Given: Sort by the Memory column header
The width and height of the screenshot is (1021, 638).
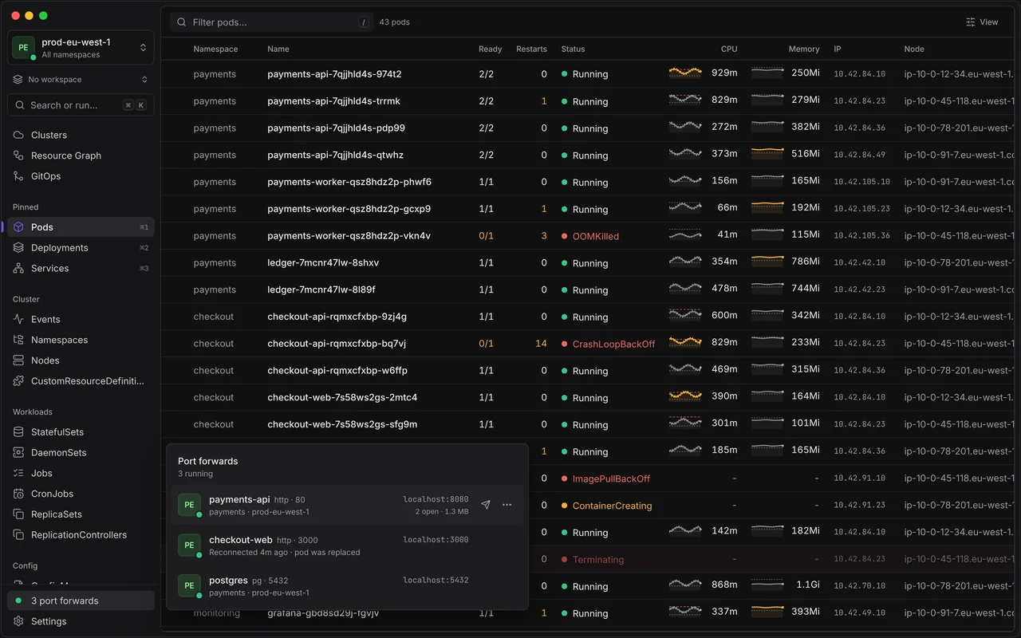Looking at the screenshot, I should [x=804, y=49].
